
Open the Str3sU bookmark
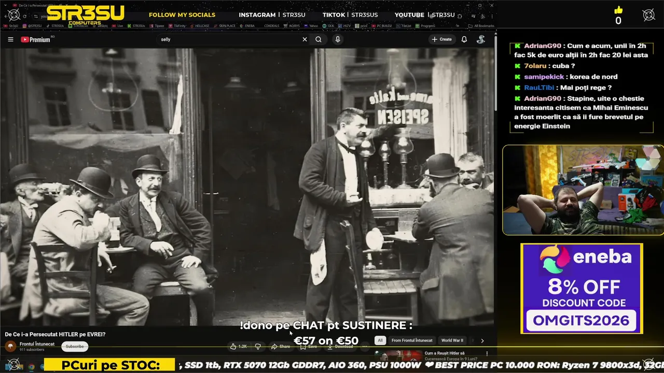(x=10, y=25)
